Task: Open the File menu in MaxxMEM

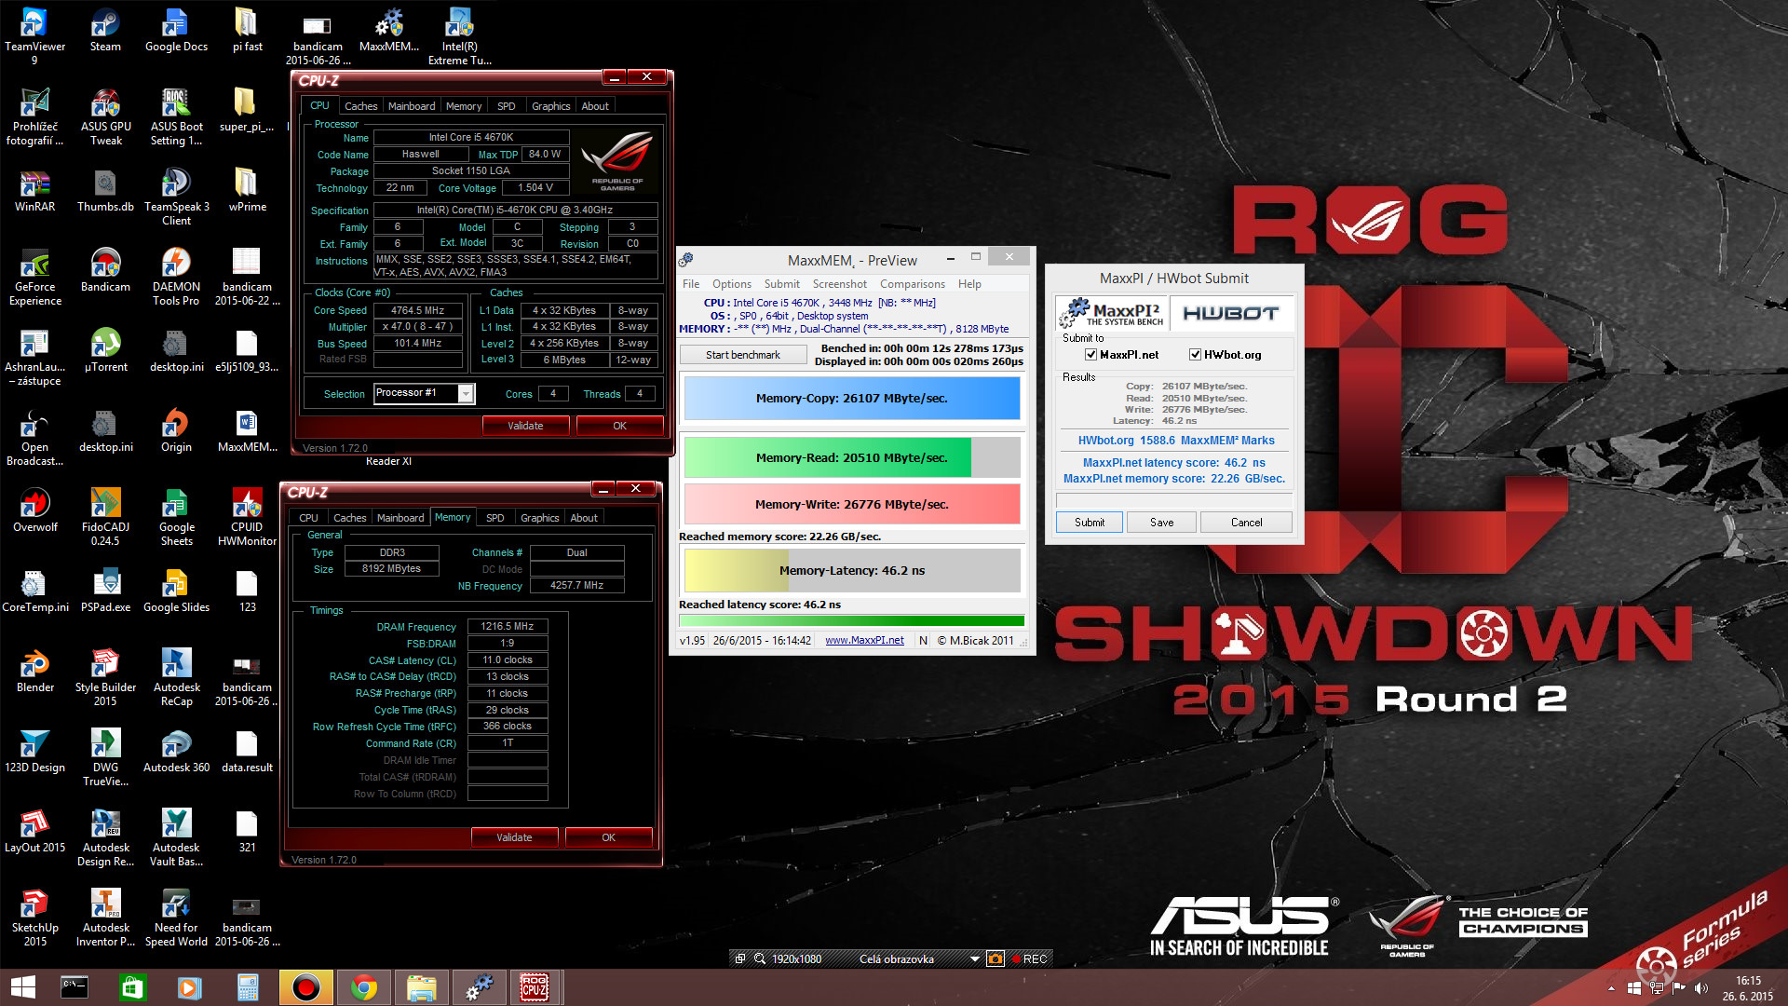Action: (x=691, y=284)
